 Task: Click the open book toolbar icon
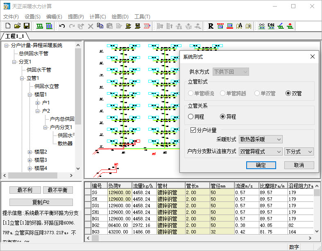249,26
